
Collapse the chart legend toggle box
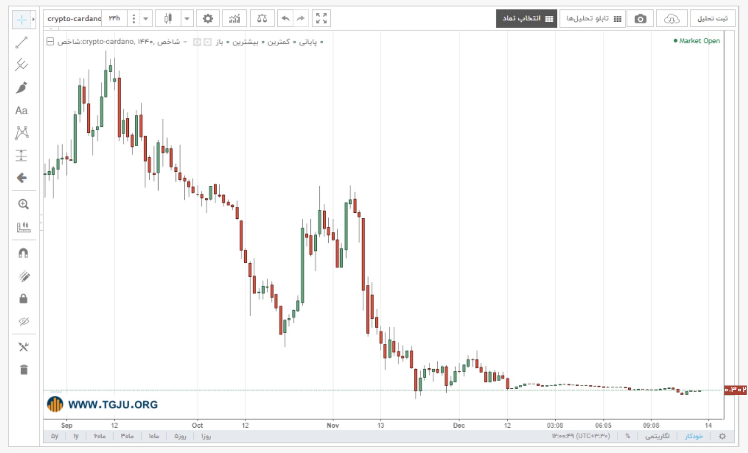pyautogui.click(x=50, y=42)
